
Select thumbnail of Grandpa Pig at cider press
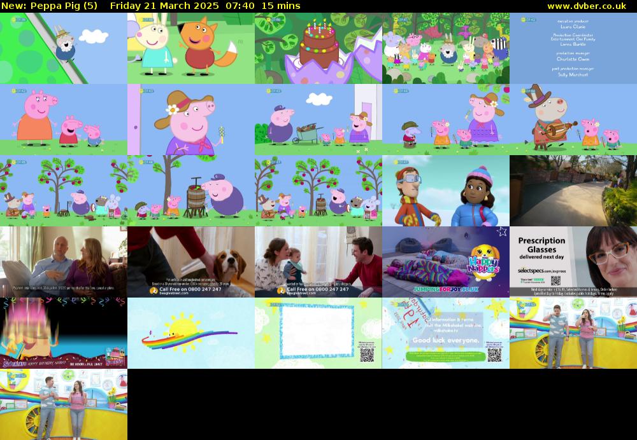(x=191, y=191)
